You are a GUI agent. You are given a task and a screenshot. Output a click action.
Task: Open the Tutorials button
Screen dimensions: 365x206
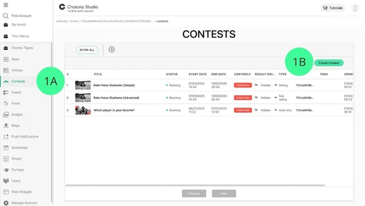(333, 8)
